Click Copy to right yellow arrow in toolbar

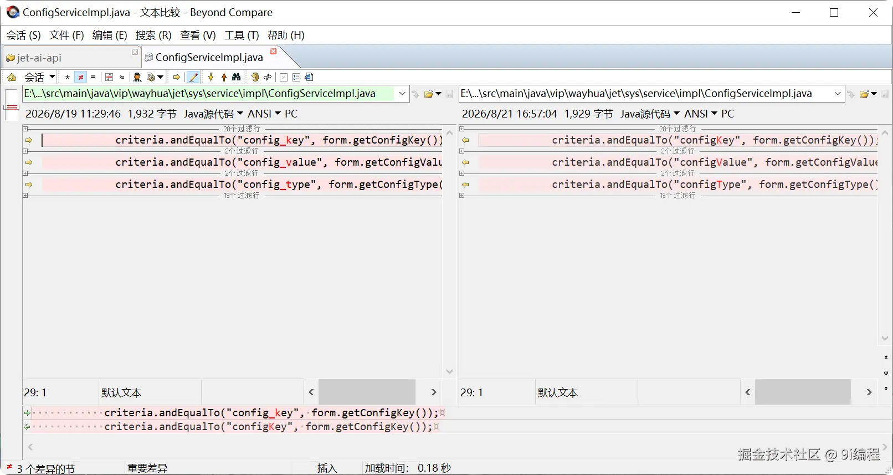pos(177,77)
